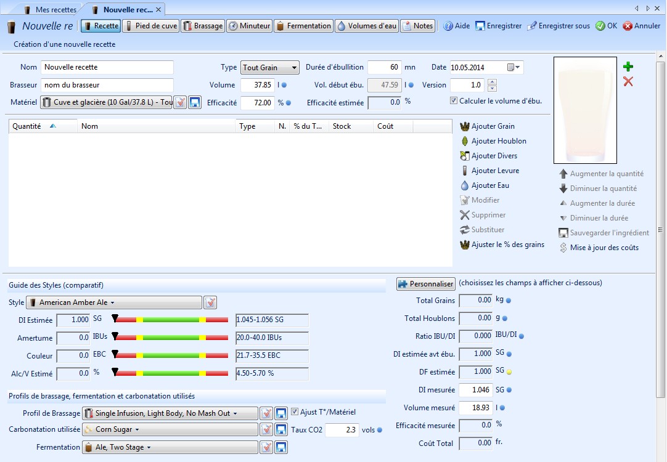Open the Carbonatation utilisée Corn Sugar dropdown
The image size is (667, 462).
tap(170, 429)
